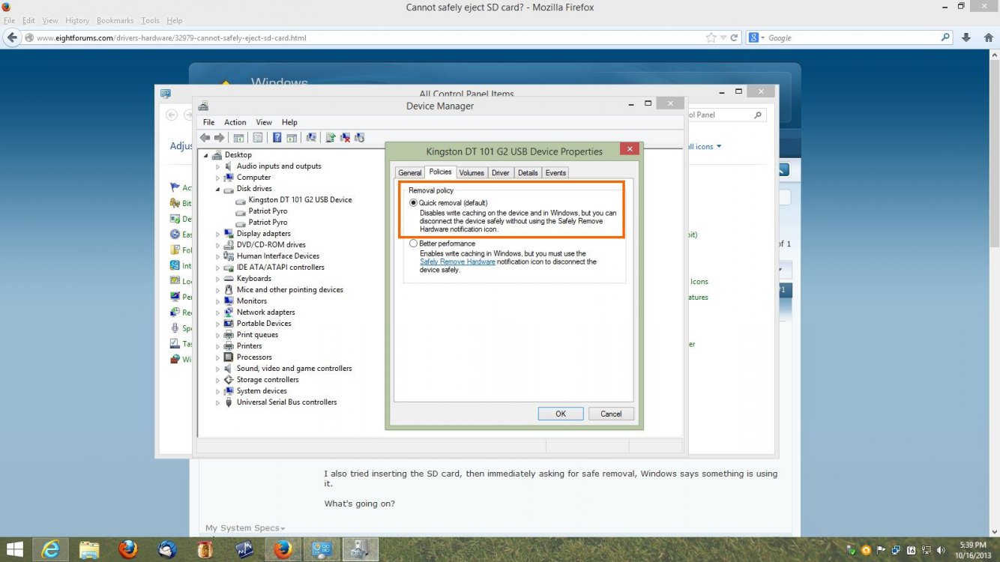The height and width of the screenshot is (562, 1000).
Task: Select Sound, video and game controllers
Action: tap(294, 369)
